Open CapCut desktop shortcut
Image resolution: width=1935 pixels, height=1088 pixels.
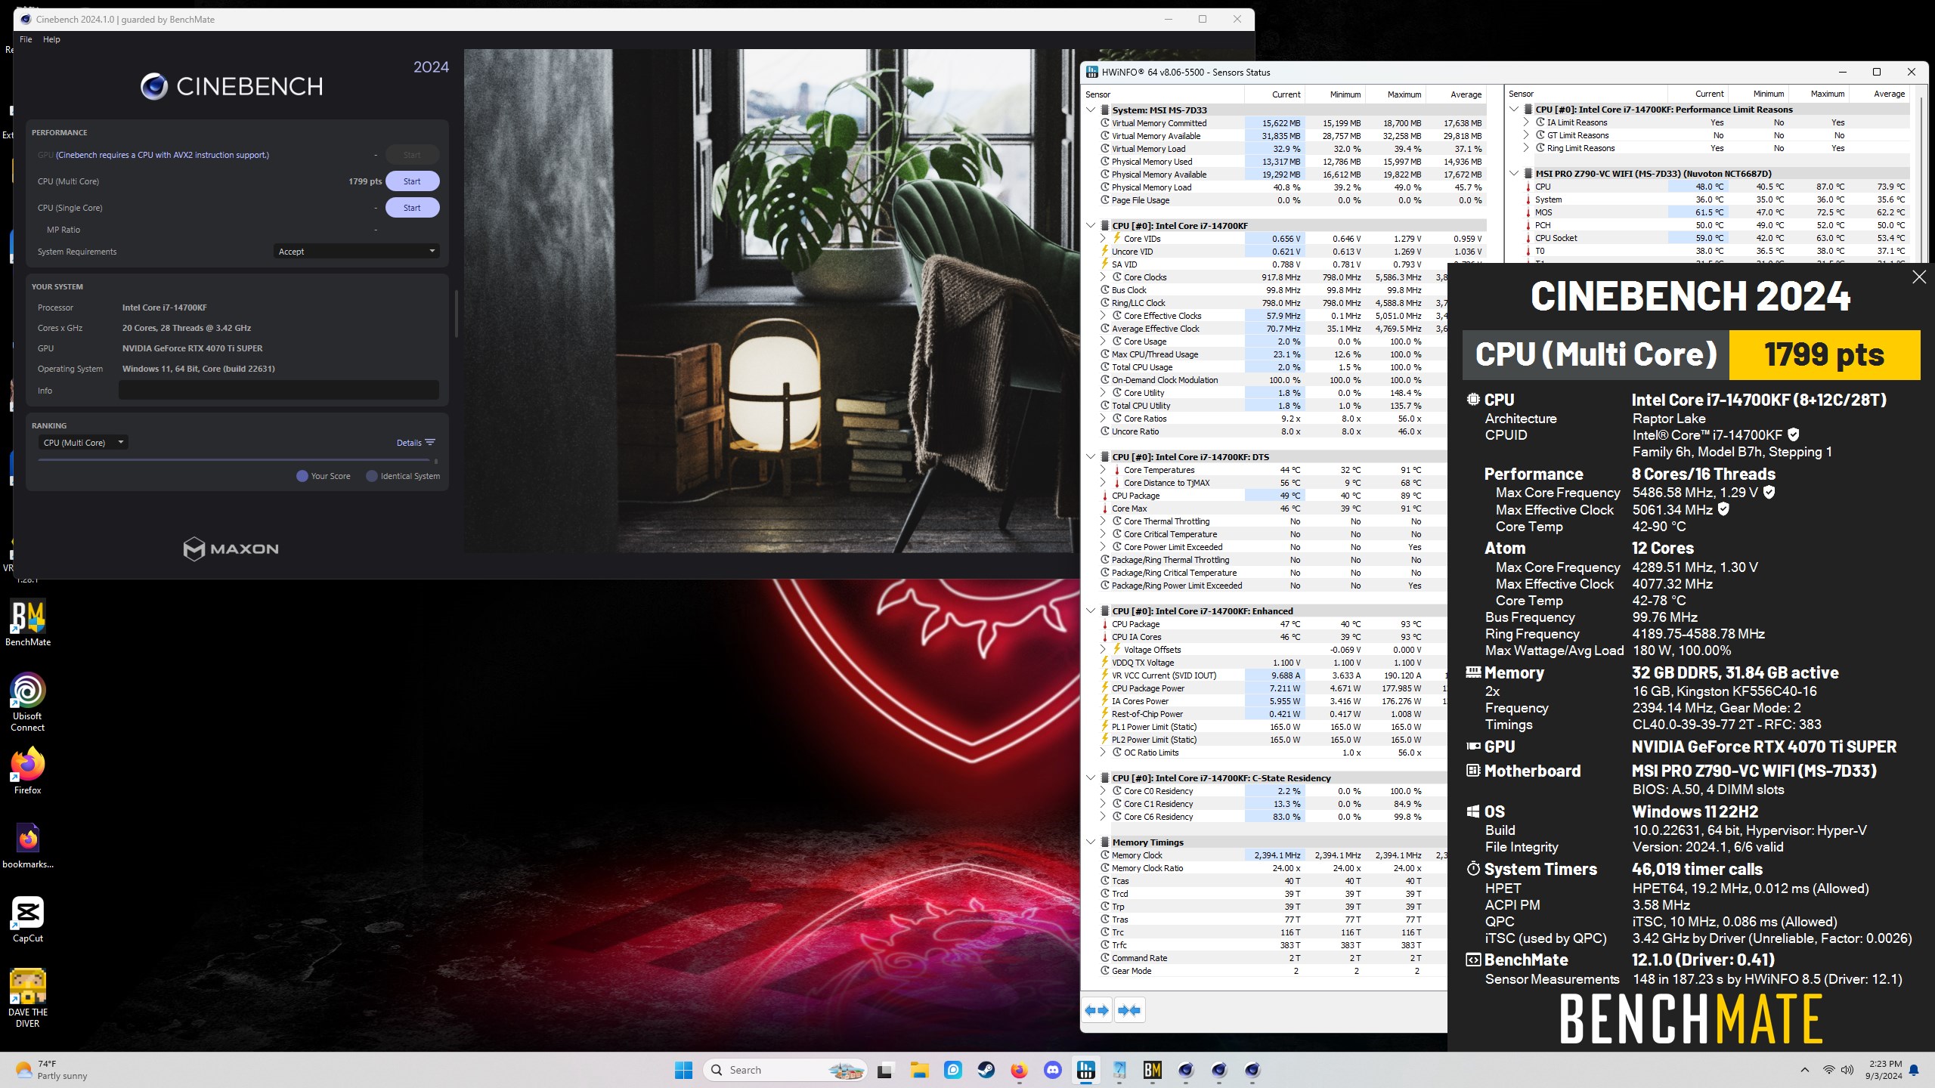click(x=28, y=919)
